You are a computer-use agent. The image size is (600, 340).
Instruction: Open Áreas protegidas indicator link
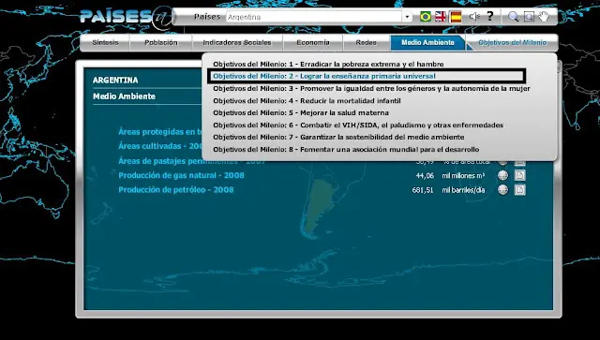160,131
